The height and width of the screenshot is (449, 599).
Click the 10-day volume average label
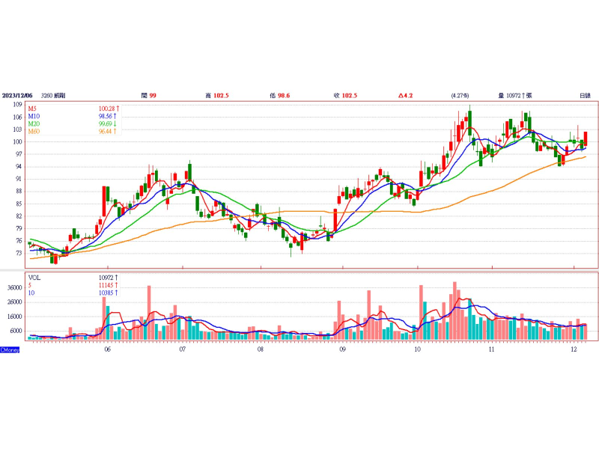point(31,292)
